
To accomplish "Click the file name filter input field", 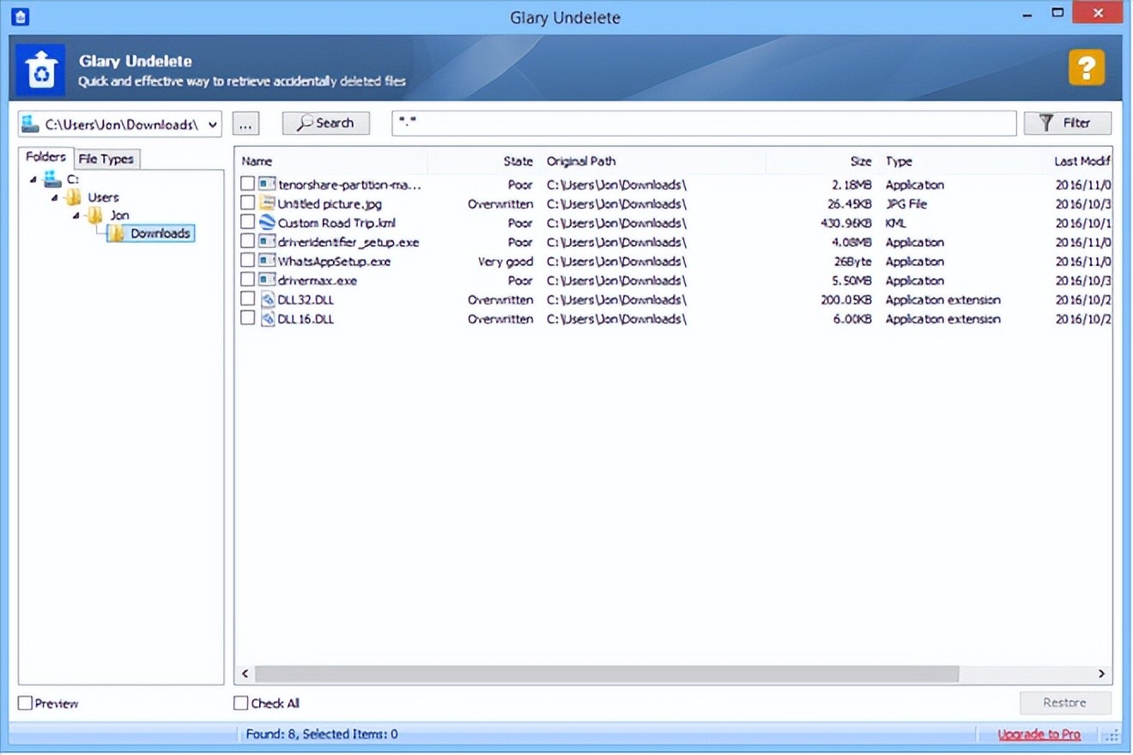I will coord(704,124).
